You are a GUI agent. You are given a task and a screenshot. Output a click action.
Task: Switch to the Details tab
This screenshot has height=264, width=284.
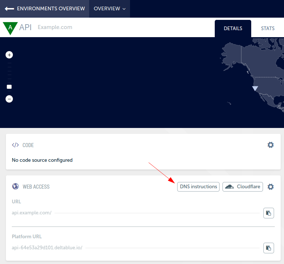[233, 29]
